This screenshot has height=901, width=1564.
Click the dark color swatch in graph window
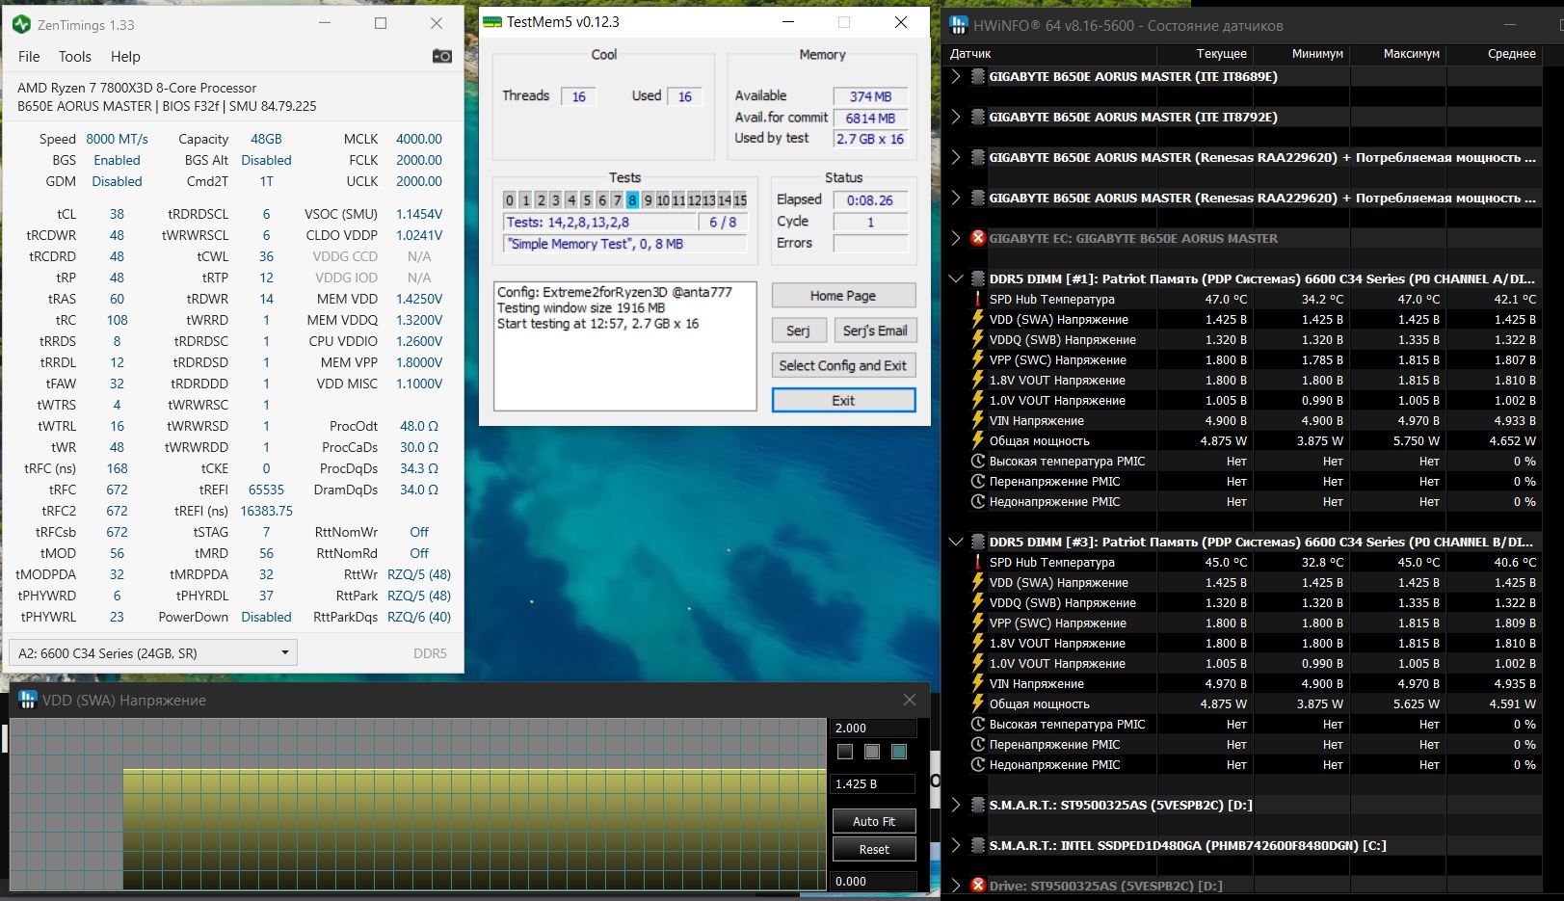845,752
